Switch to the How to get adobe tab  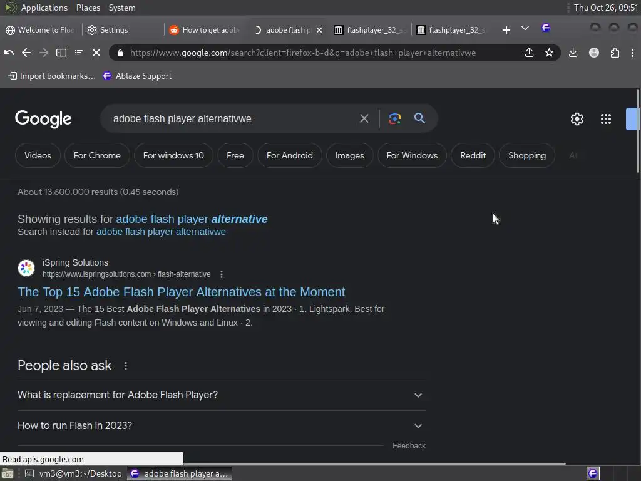tap(205, 30)
